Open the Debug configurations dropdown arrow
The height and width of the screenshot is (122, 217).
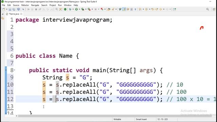pyautogui.click(x=73, y=9)
